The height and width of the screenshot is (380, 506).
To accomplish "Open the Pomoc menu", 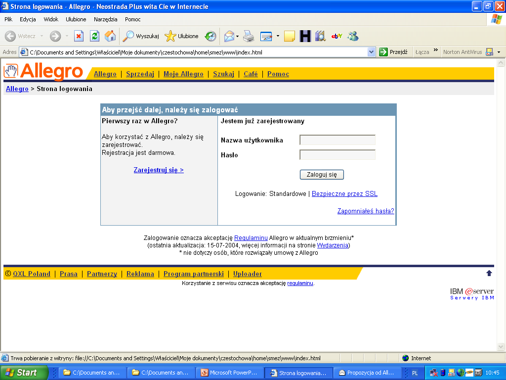I will (132, 19).
